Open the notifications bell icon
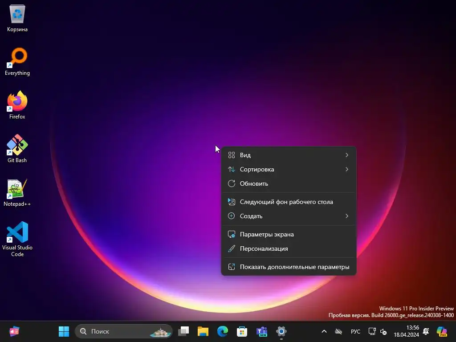456x342 pixels. pyautogui.click(x=426, y=331)
